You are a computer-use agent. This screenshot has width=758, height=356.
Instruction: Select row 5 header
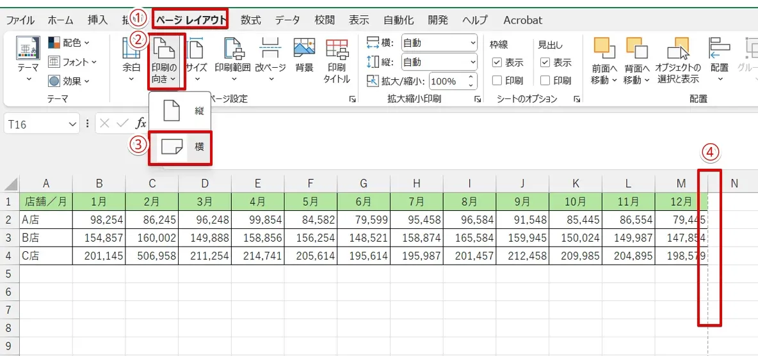pos(9,274)
